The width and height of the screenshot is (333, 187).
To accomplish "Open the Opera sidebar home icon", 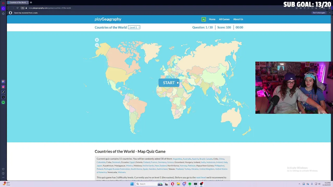I will [x=3, y=8].
